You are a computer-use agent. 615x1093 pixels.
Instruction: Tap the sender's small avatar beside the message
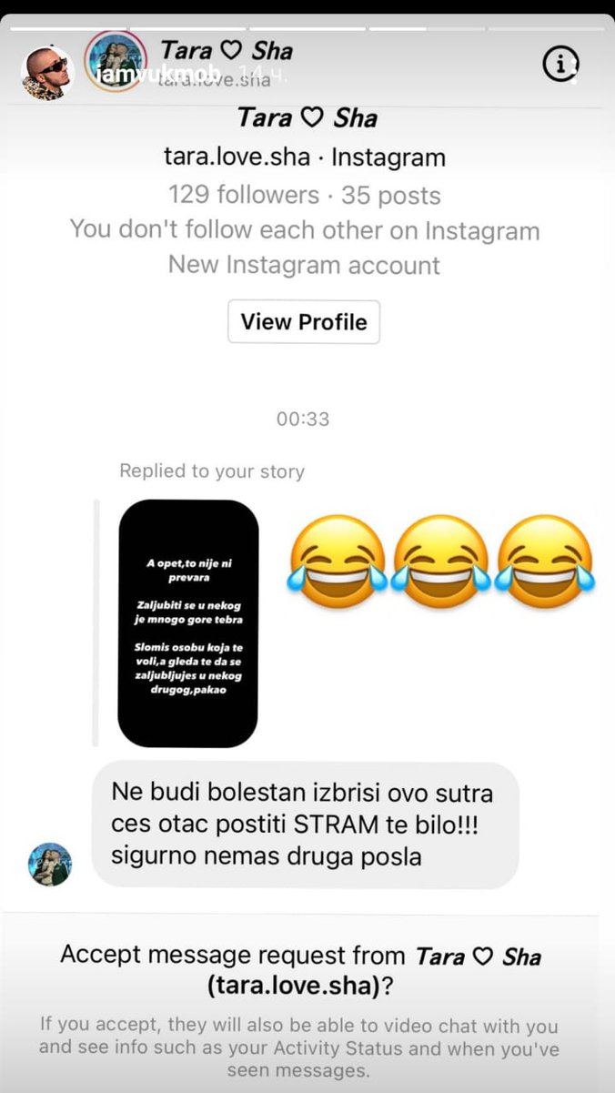(50, 865)
